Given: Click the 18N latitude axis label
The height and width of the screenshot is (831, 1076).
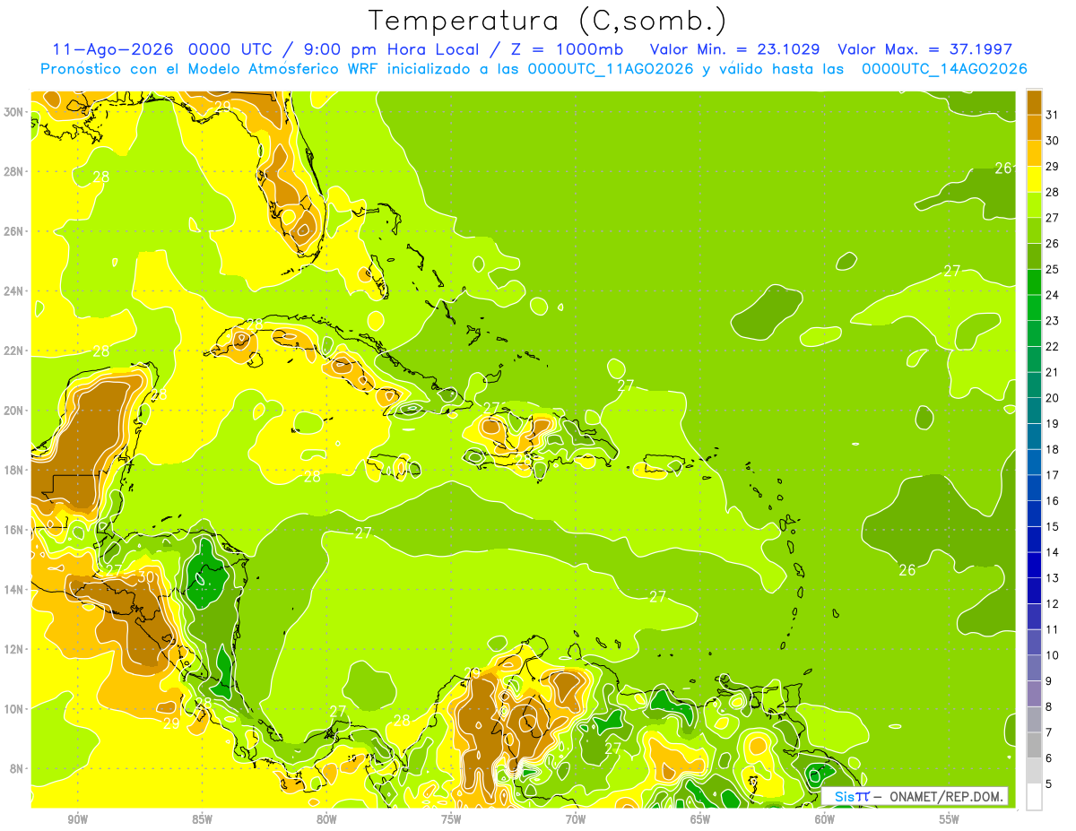Looking at the screenshot, I should 13,470.
